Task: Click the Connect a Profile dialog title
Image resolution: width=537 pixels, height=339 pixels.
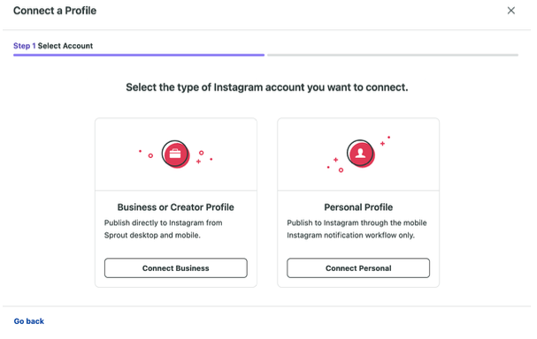Action: point(55,11)
